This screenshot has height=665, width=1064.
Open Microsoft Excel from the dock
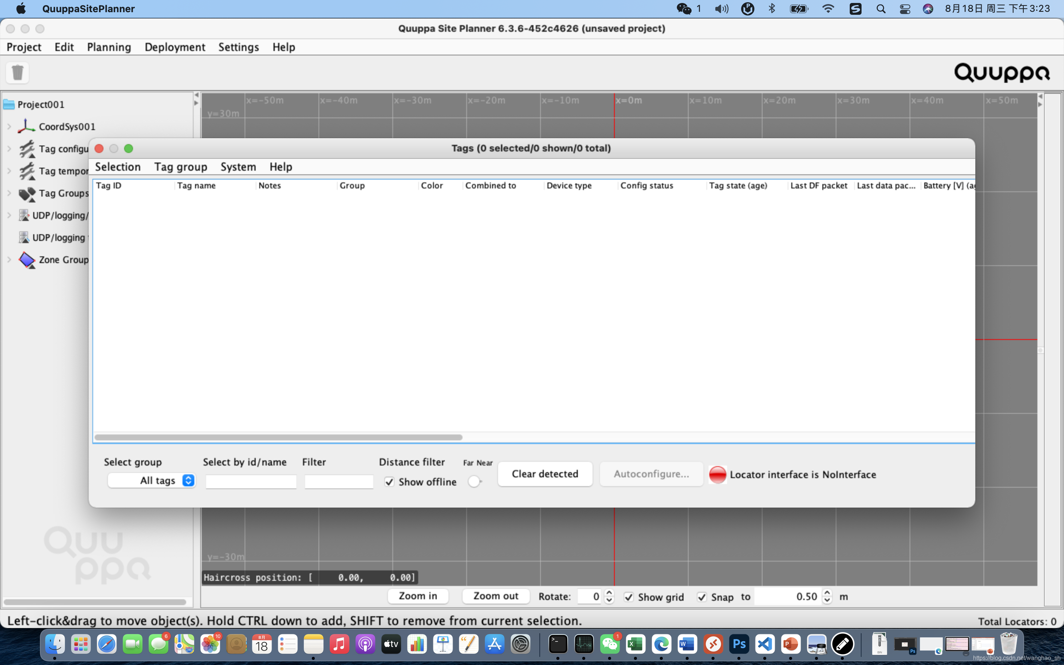[x=635, y=645]
